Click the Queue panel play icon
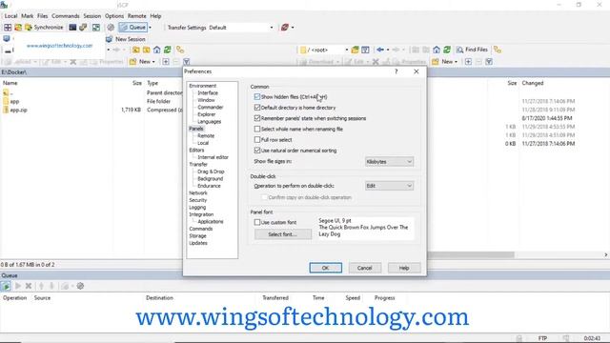610x343 pixels. coord(18,286)
